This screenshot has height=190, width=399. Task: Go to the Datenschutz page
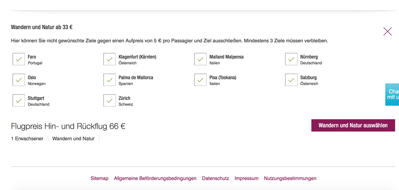(215, 178)
